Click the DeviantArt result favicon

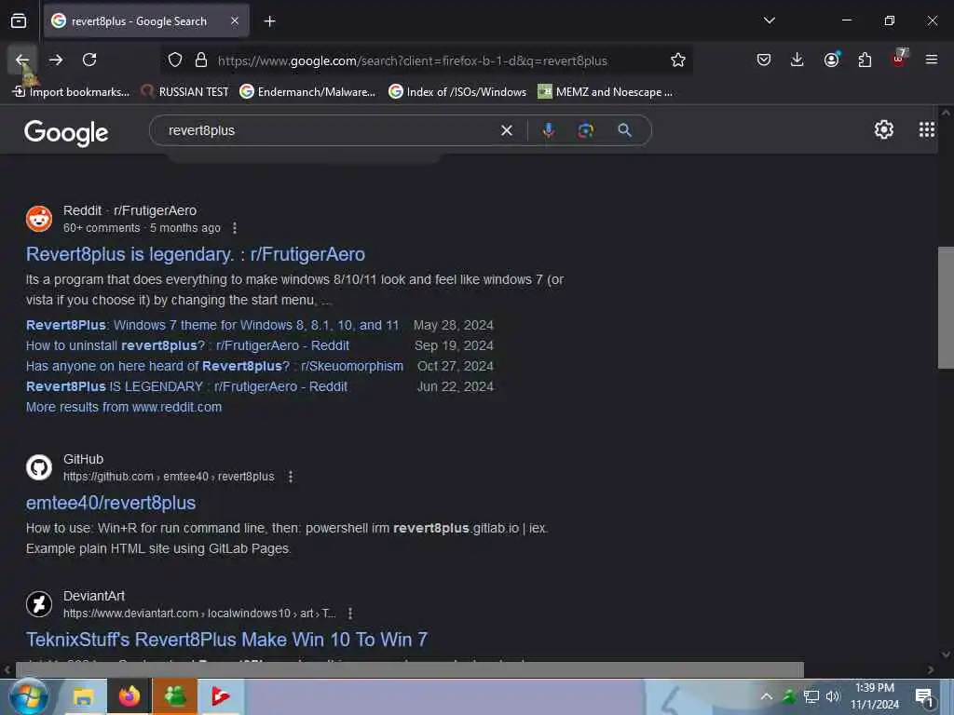(x=39, y=604)
